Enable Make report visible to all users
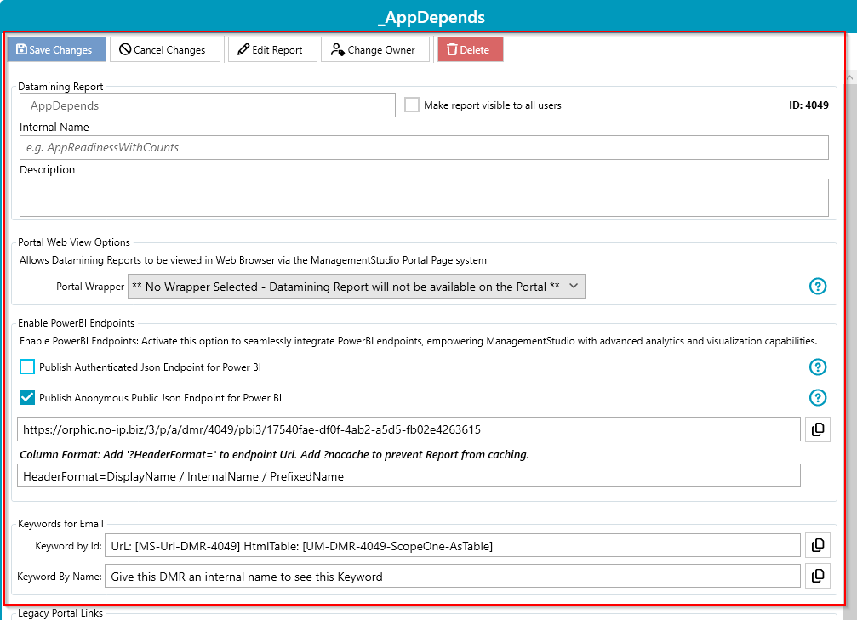 coord(412,105)
